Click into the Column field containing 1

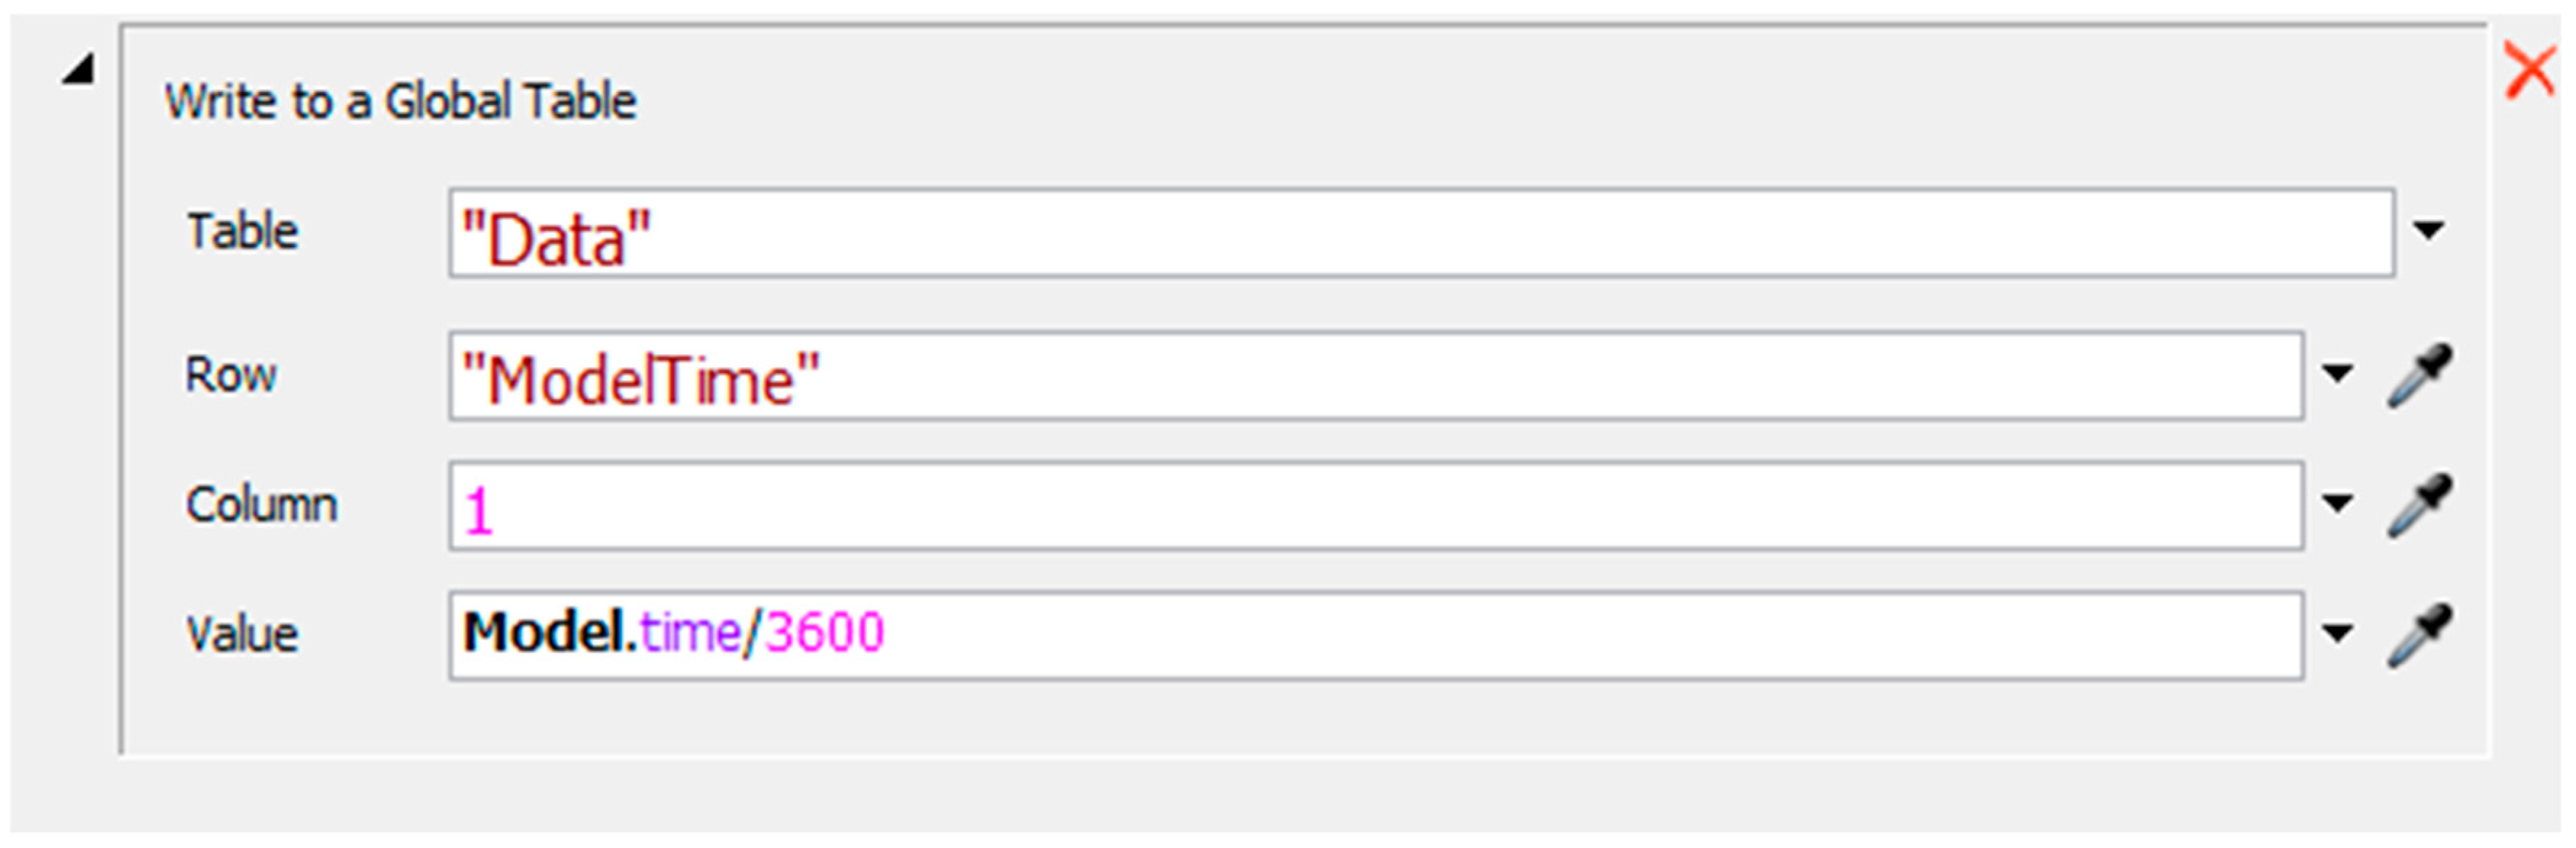tap(1377, 506)
